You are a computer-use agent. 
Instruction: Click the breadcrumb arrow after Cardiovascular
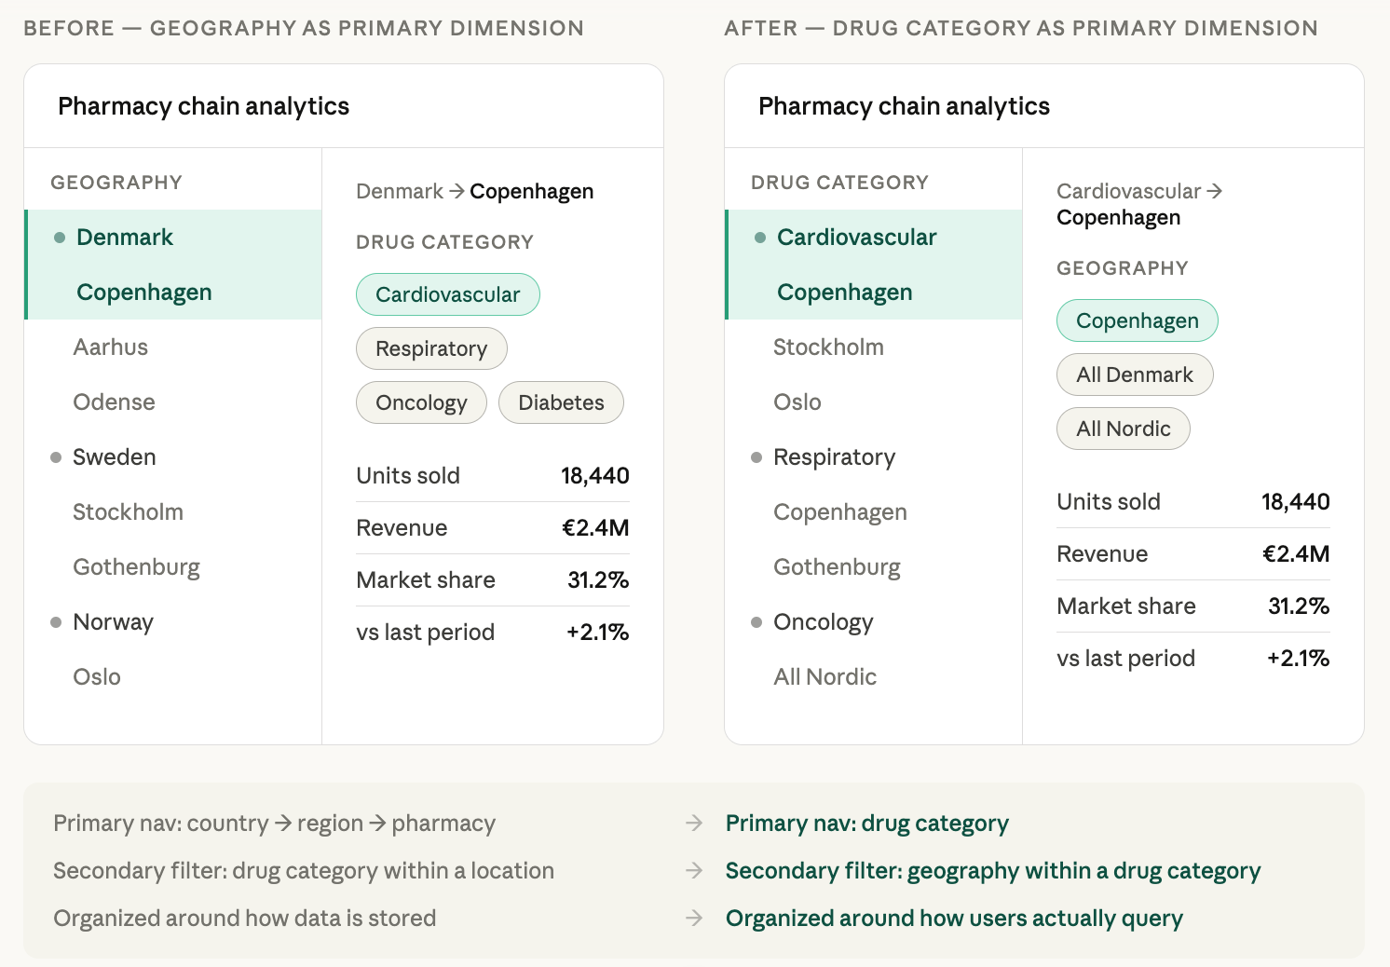1214,191
